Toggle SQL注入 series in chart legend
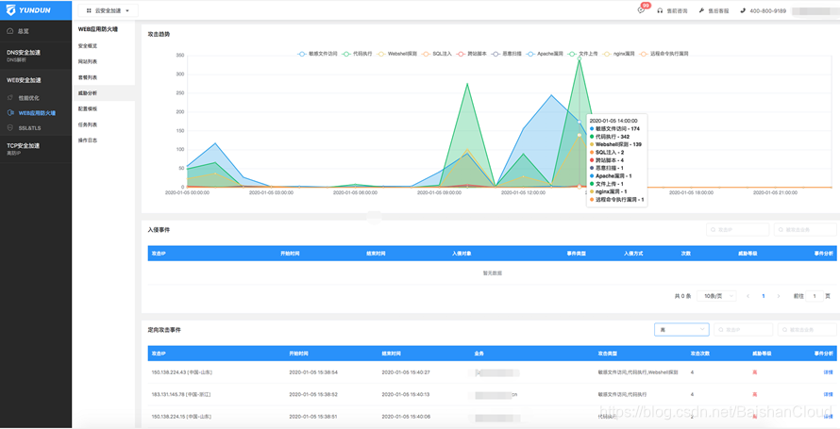Image resolution: width=840 pixels, height=429 pixels. coord(437,54)
